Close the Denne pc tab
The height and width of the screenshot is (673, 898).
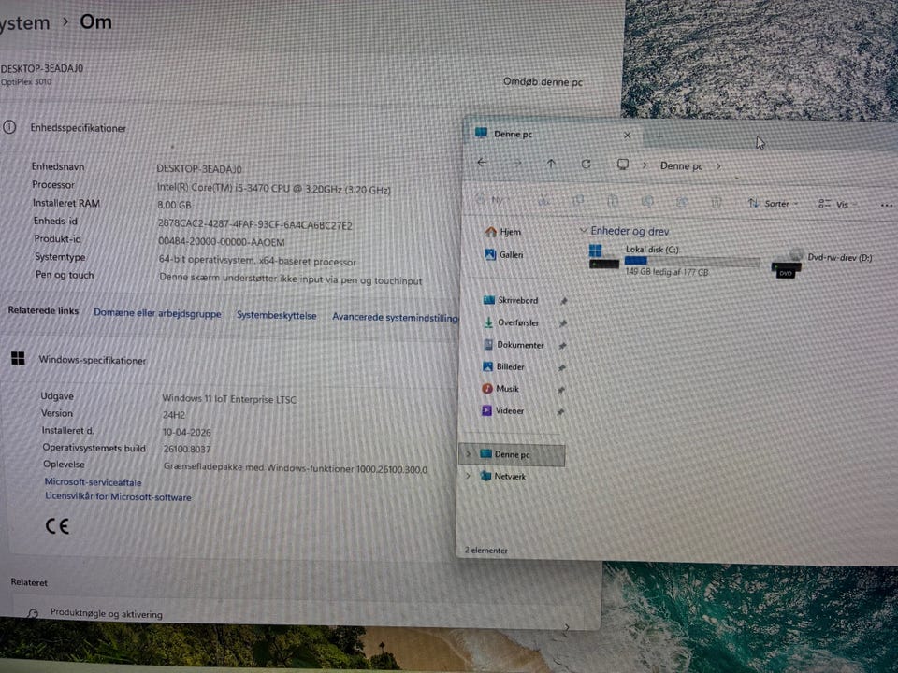coord(627,136)
